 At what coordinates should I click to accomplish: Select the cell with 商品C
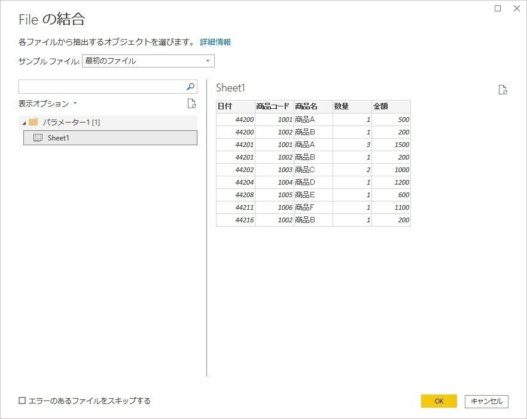click(x=313, y=170)
